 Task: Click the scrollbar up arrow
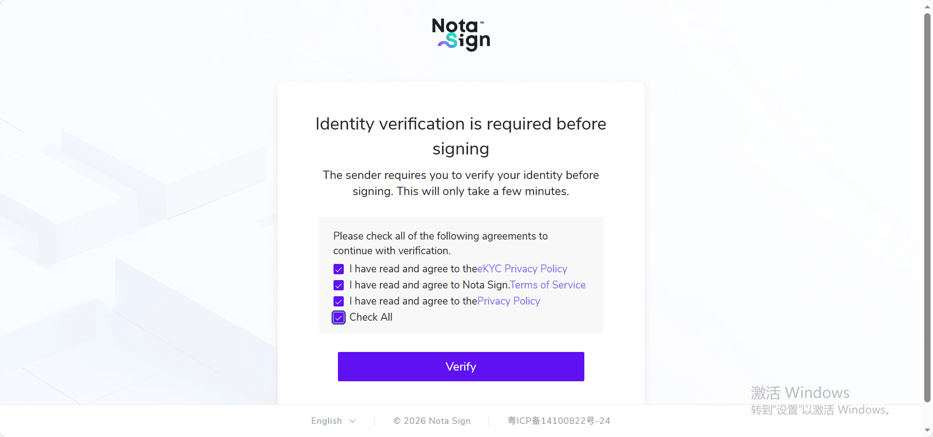[927, 6]
